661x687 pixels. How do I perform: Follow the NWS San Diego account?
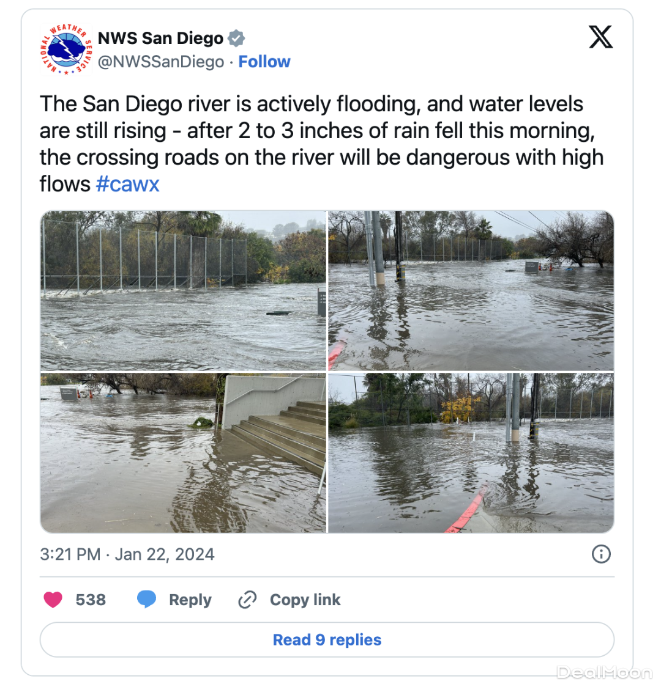tap(264, 62)
